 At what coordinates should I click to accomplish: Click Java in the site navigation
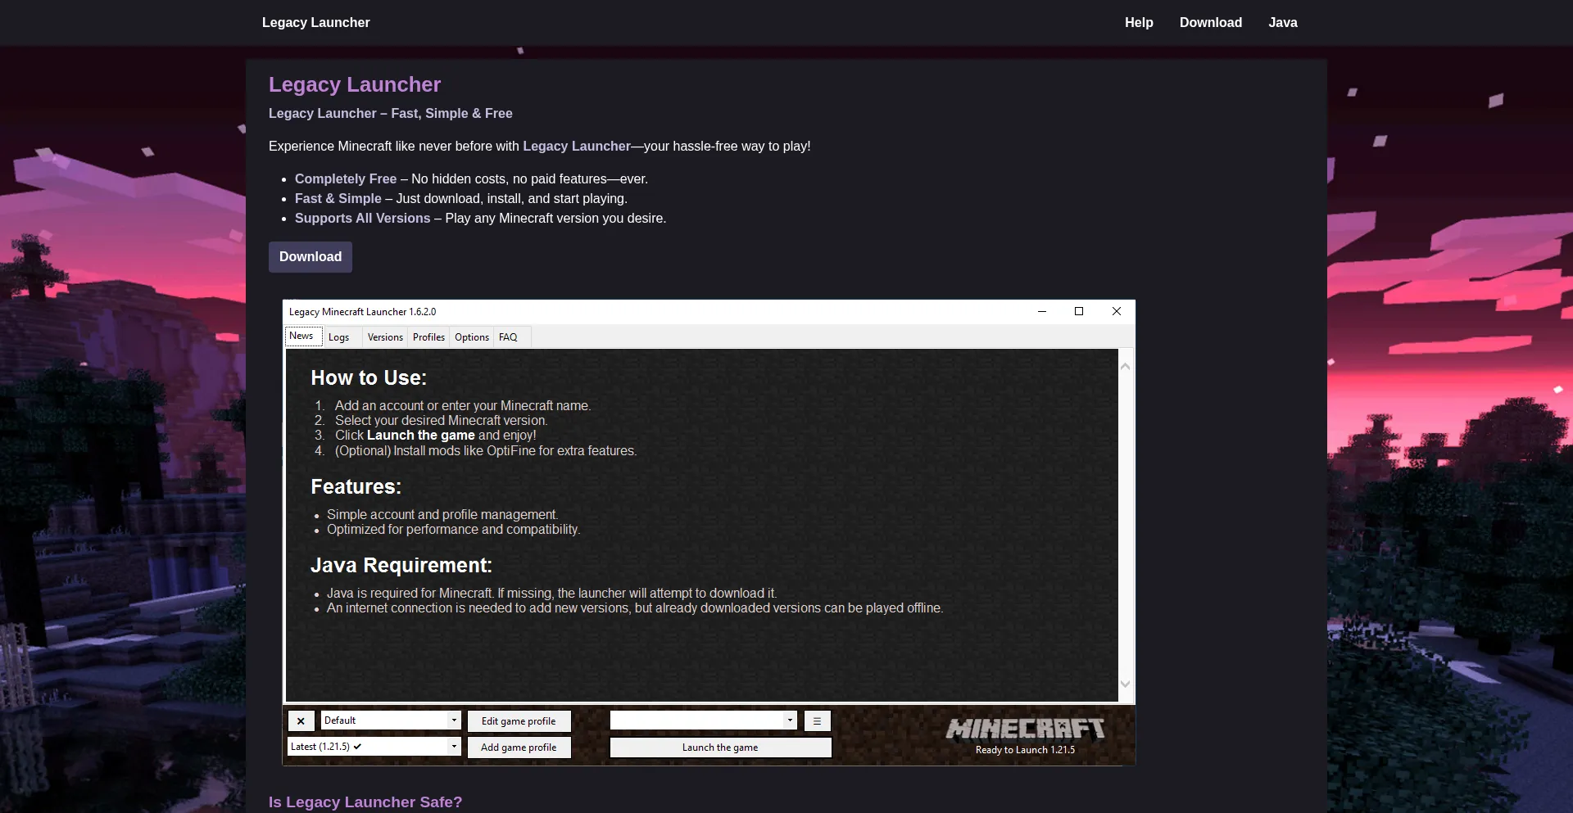pyautogui.click(x=1282, y=22)
